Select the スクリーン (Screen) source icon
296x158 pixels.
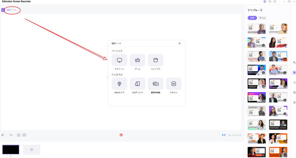119,60
